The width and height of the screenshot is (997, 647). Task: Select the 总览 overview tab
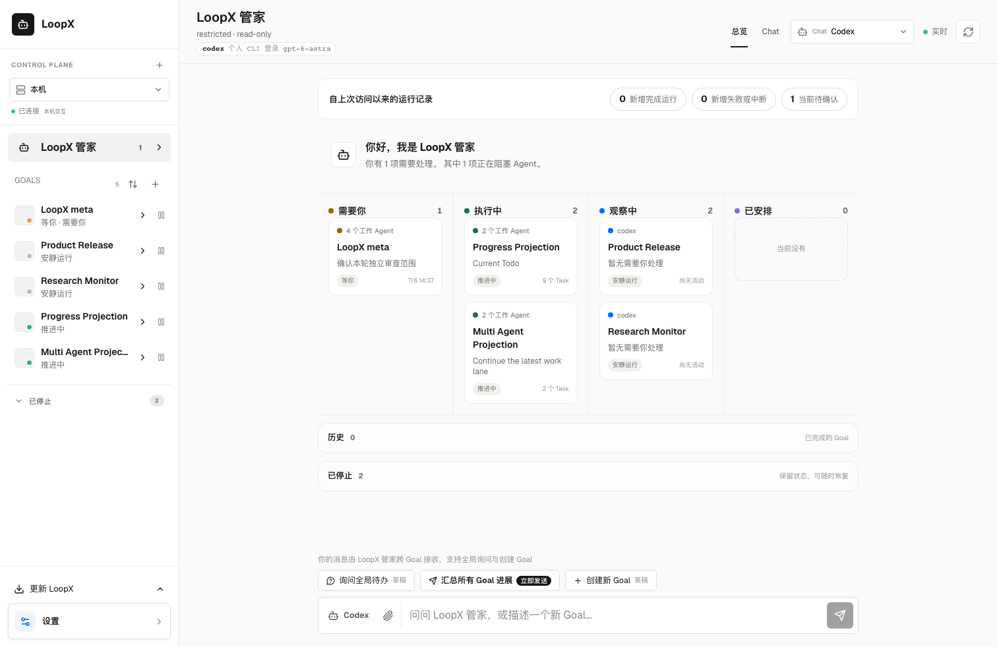pos(739,32)
